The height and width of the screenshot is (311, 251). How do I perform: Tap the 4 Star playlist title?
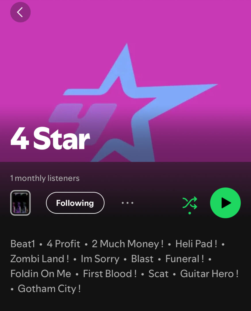tap(50, 138)
